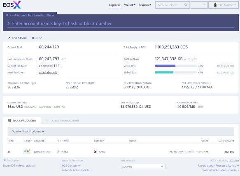Click the chevron arrow in the purple search bar

(9, 23)
